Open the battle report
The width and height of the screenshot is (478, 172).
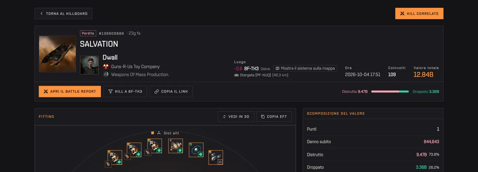pos(70,91)
